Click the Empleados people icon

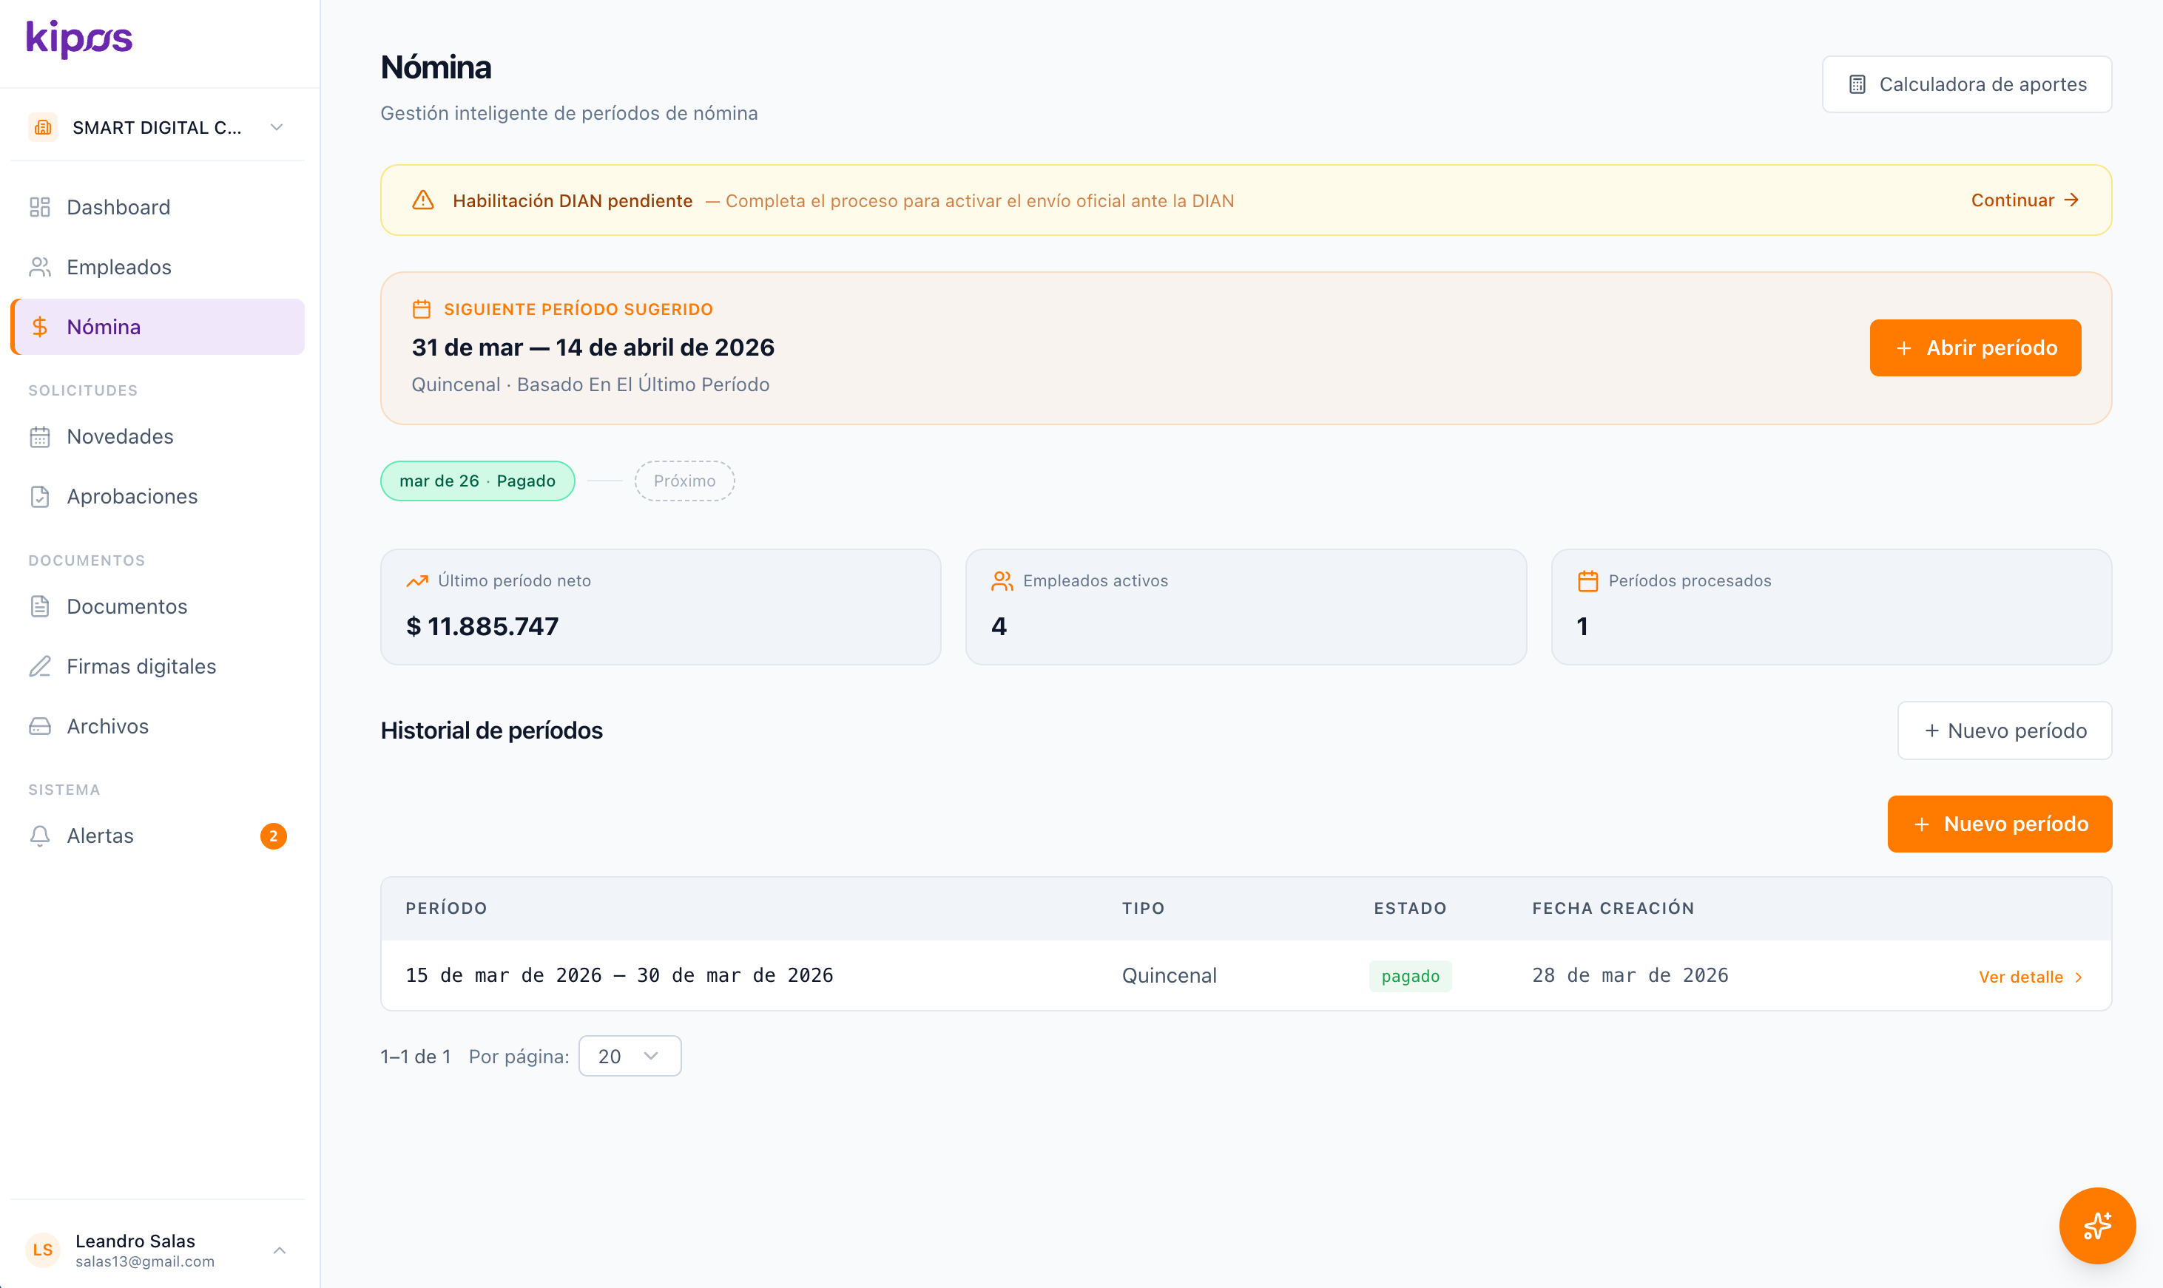40,268
